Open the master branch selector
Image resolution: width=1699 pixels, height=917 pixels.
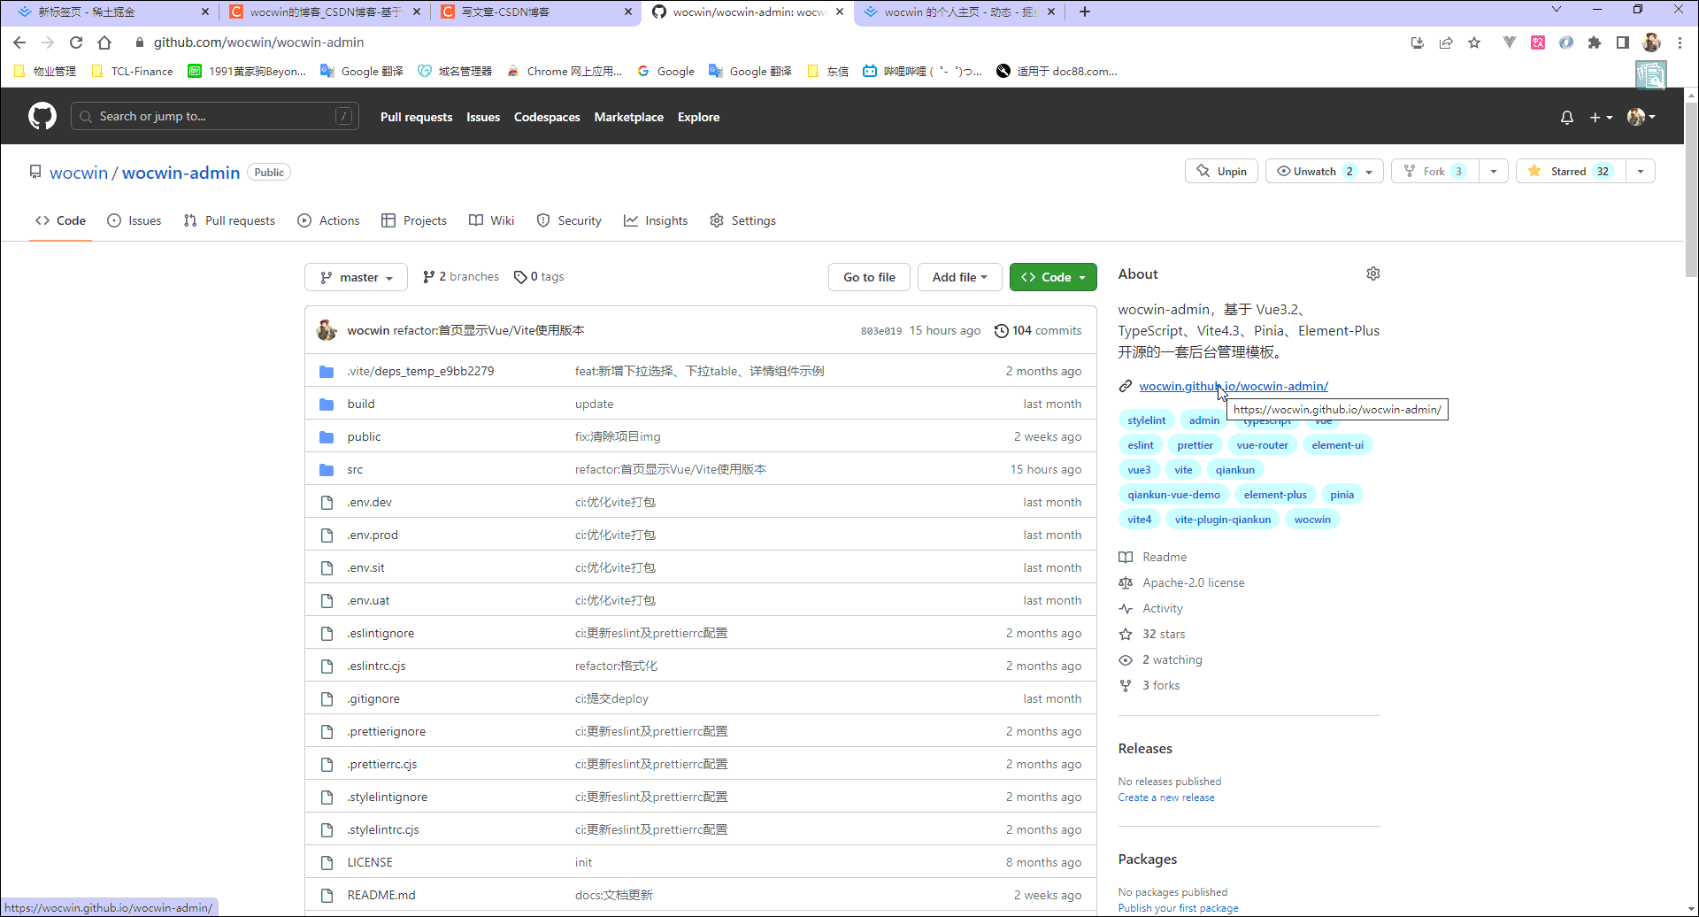356,277
